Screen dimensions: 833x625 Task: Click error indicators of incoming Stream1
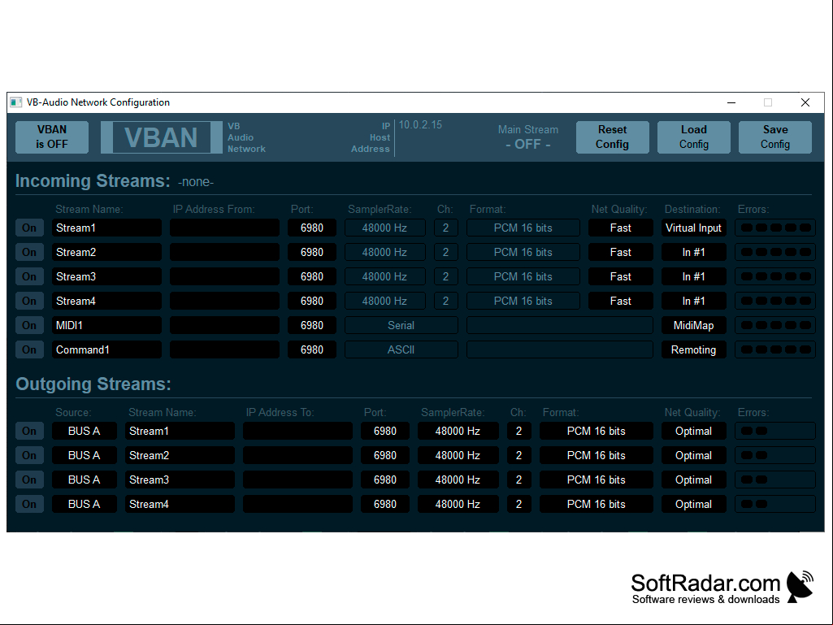click(775, 228)
